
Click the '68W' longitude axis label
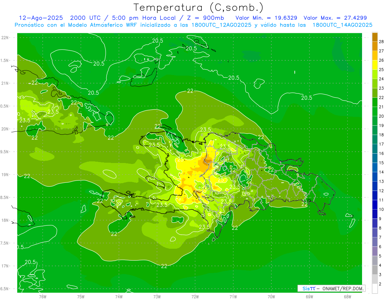(x=347, y=297)
